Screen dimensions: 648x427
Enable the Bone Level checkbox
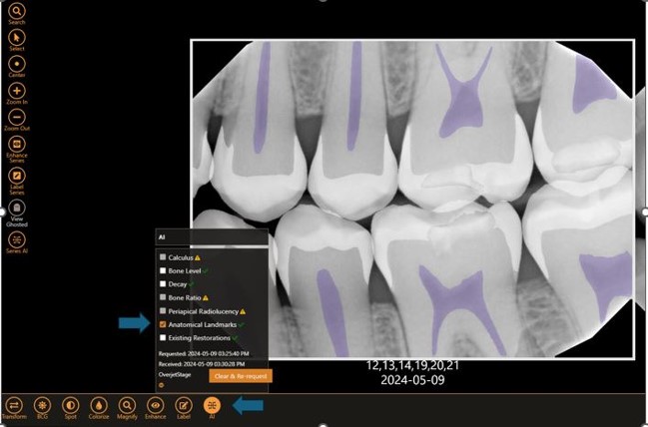(x=163, y=271)
